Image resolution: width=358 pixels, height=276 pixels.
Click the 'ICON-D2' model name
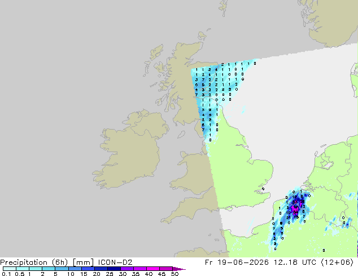point(115,262)
